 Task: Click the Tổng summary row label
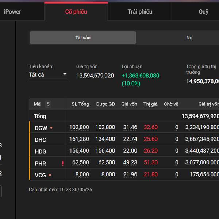[x=40, y=116]
